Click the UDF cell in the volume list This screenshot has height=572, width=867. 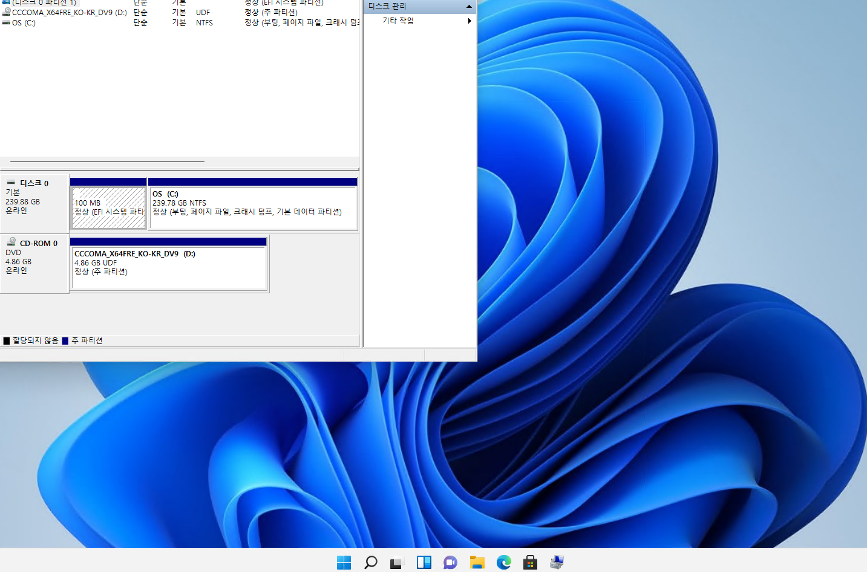pos(203,12)
